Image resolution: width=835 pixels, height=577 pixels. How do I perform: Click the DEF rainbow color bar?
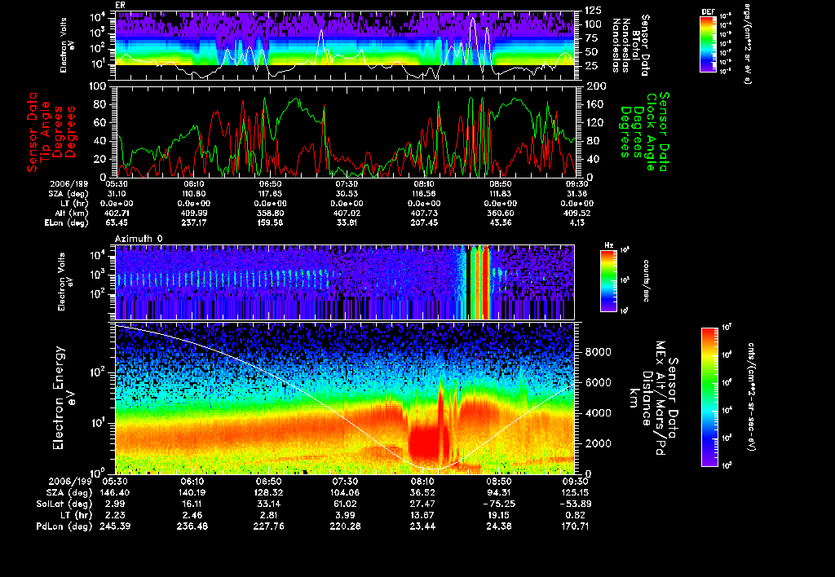[x=708, y=44]
